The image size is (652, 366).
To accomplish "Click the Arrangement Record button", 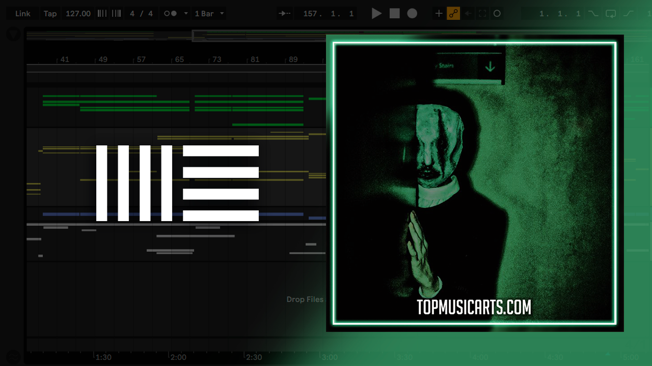I will (412, 14).
